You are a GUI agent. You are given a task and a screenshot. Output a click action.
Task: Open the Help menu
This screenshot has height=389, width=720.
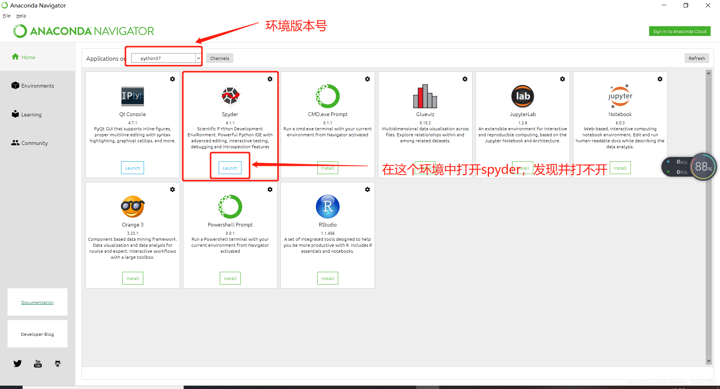[x=21, y=16]
